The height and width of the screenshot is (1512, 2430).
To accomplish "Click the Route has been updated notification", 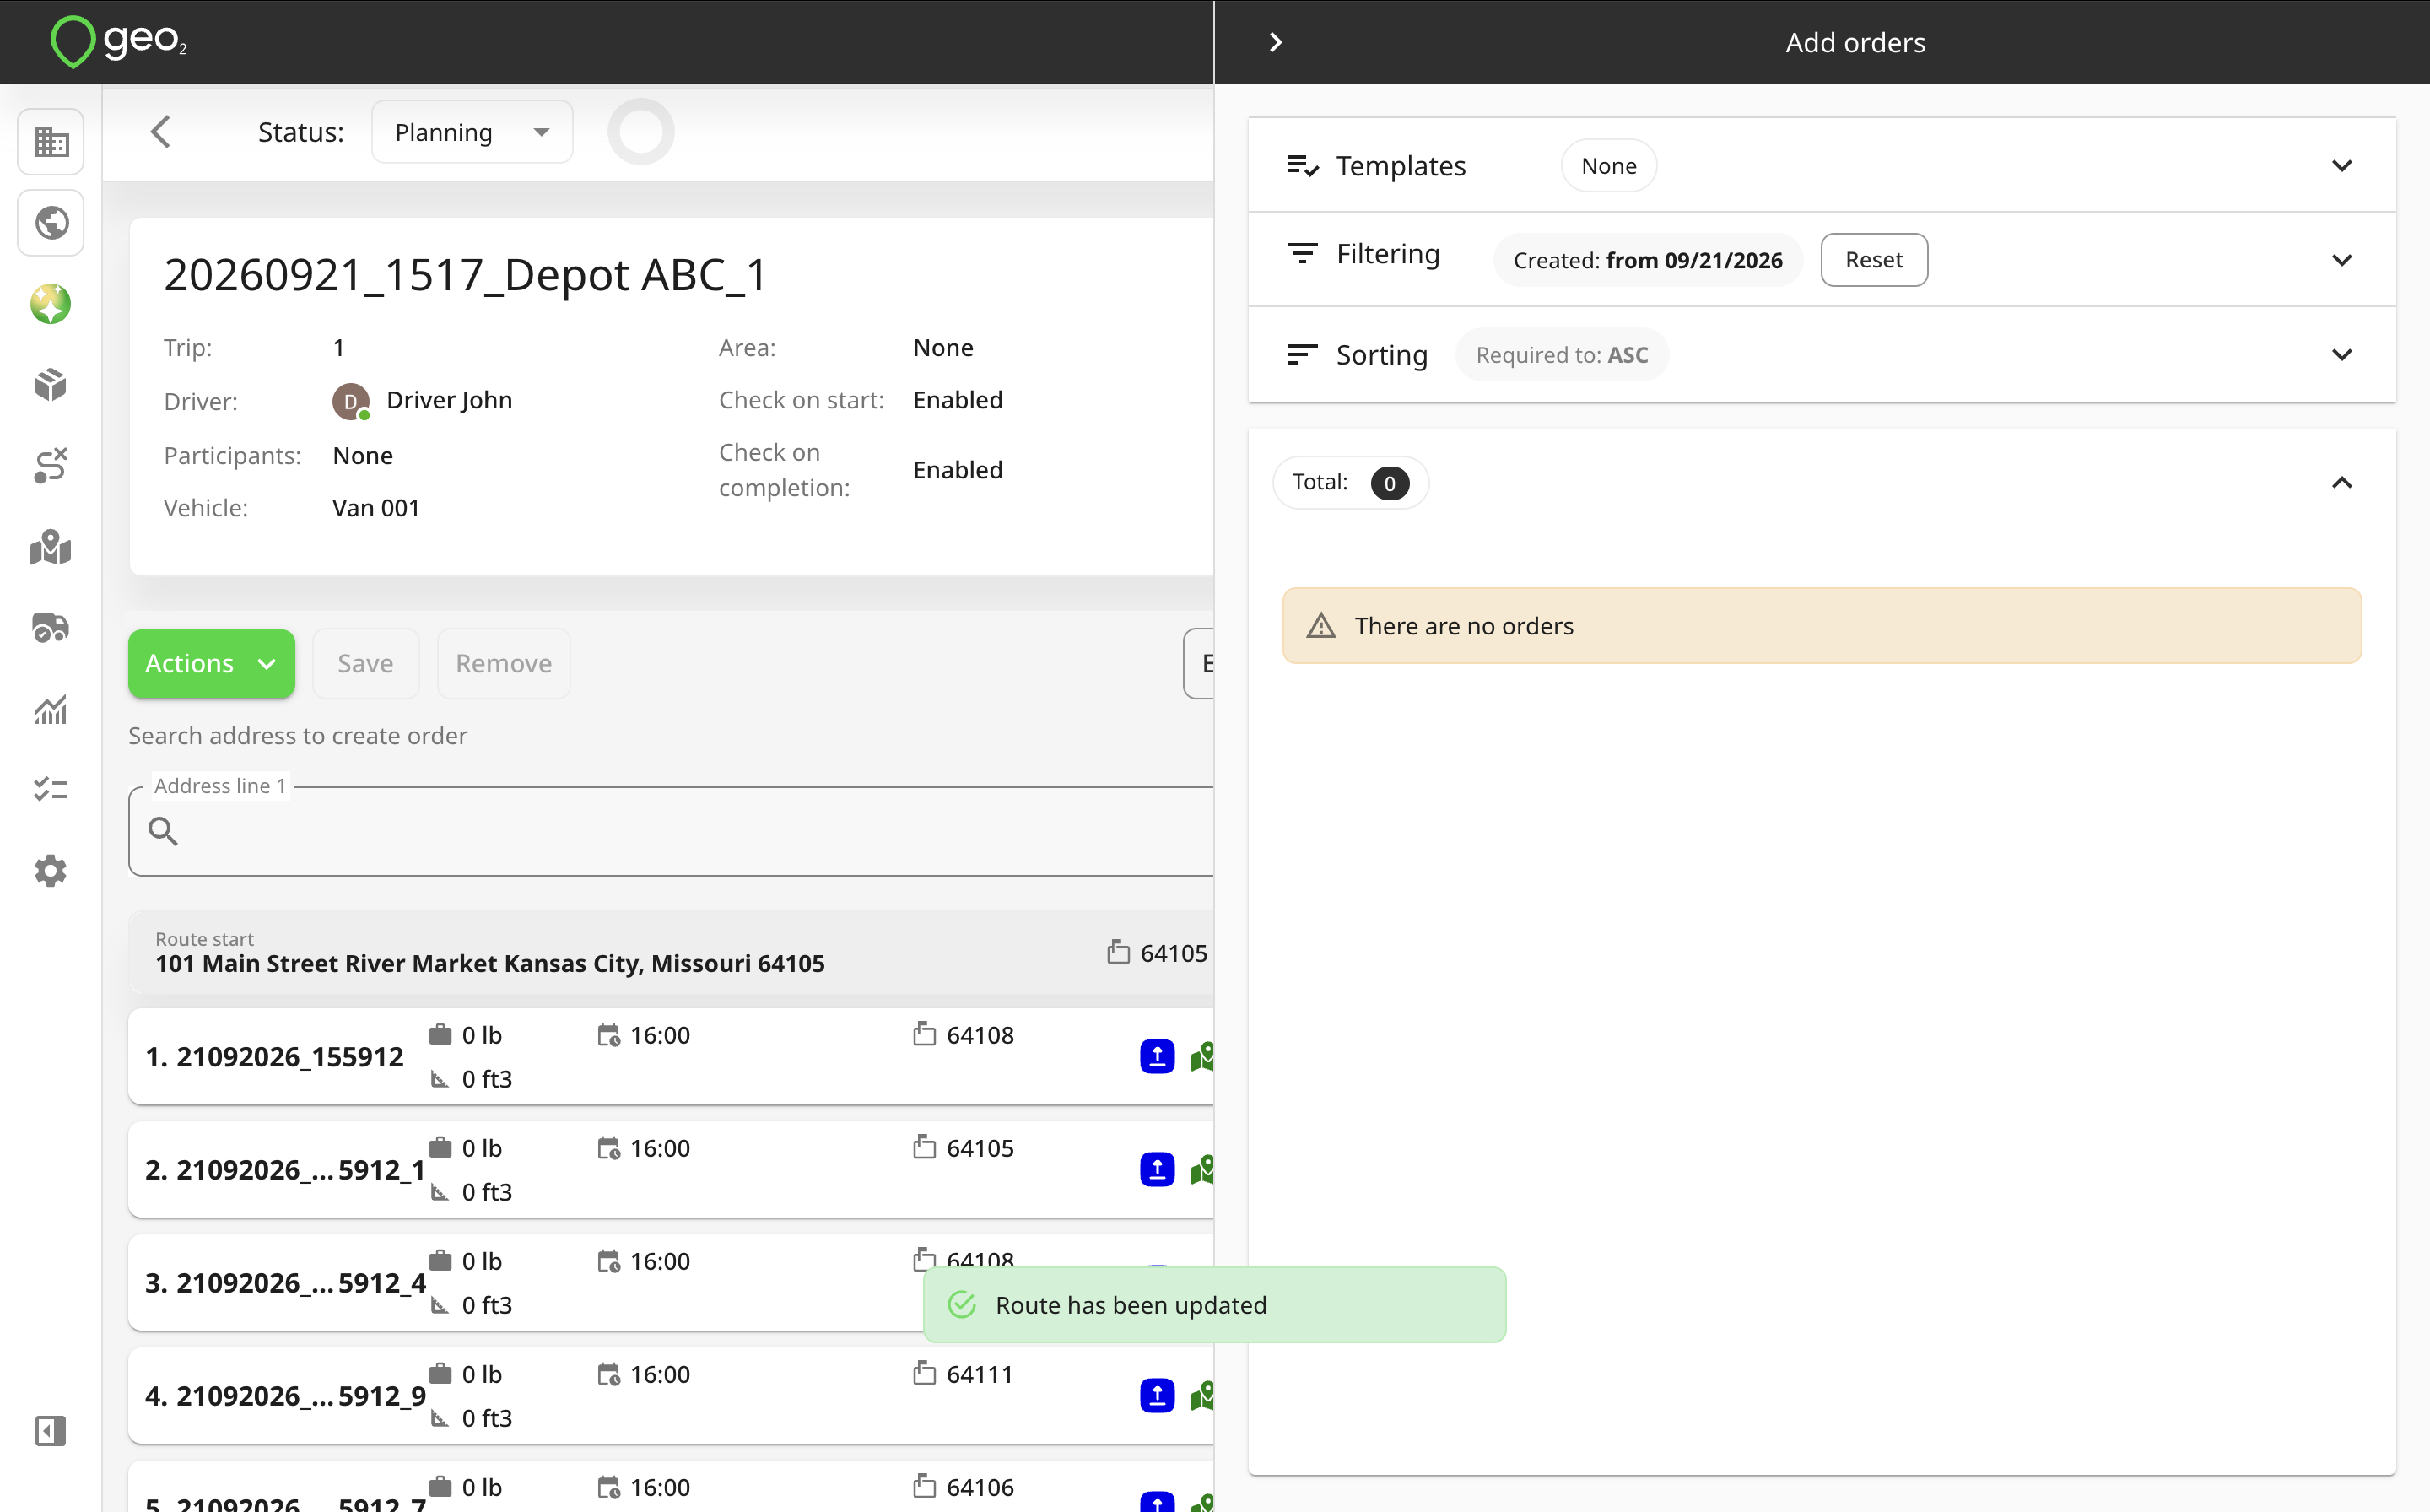I will pos(1214,1305).
